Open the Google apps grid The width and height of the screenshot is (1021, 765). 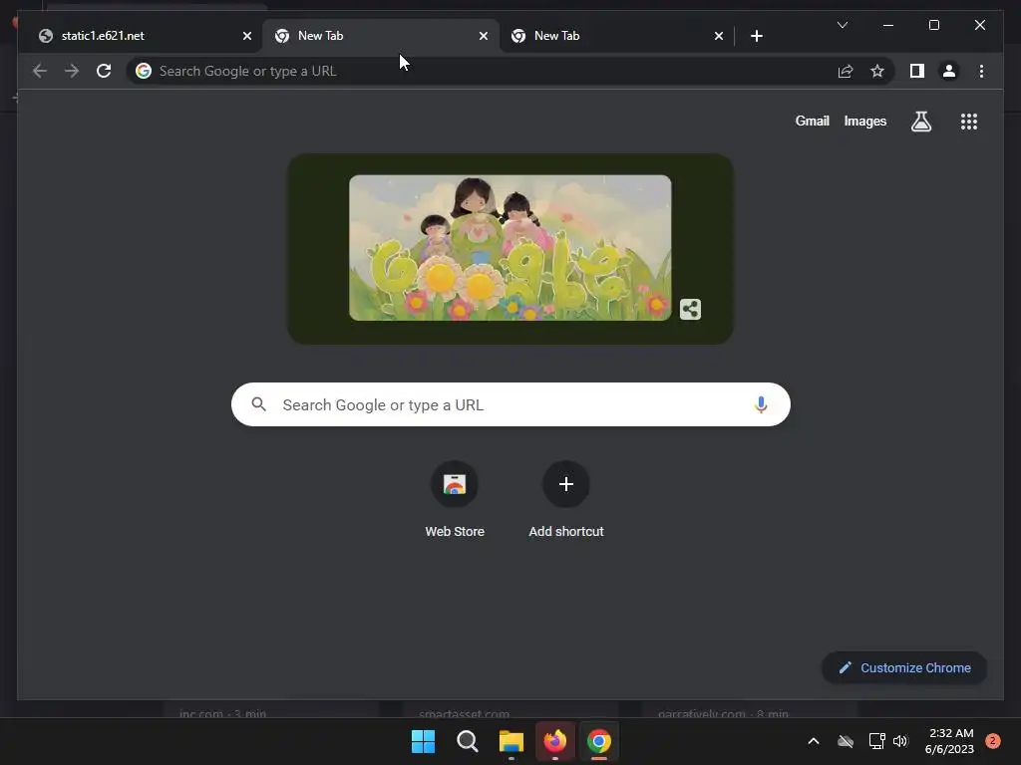tap(969, 122)
